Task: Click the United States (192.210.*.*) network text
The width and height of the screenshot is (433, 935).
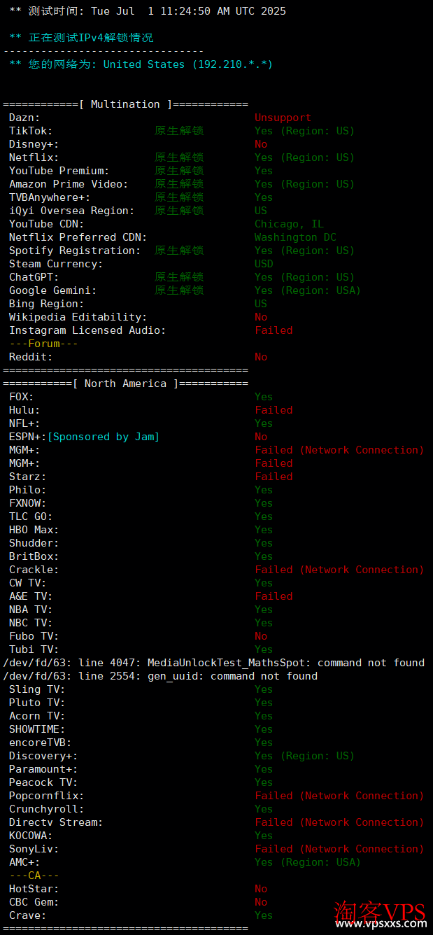Action: pyautogui.click(x=188, y=64)
